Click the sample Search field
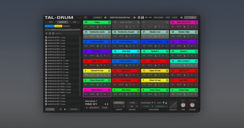 [x=67, y=33]
